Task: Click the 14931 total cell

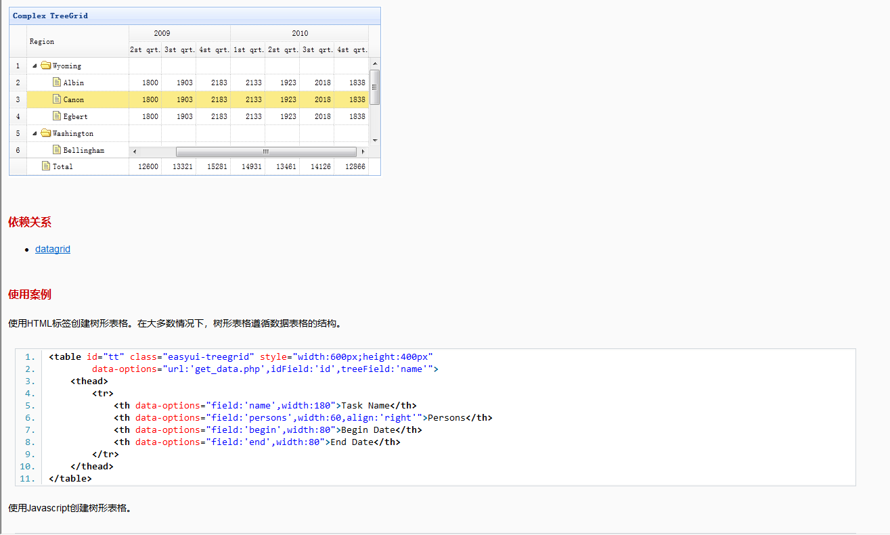Action: pyautogui.click(x=248, y=166)
